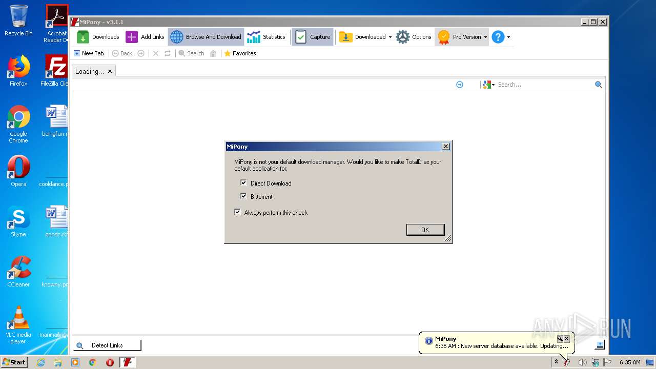This screenshot has width=656, height=369.
Task: Expand the Pro Version dropdown arrow
Action: point(485,37)
